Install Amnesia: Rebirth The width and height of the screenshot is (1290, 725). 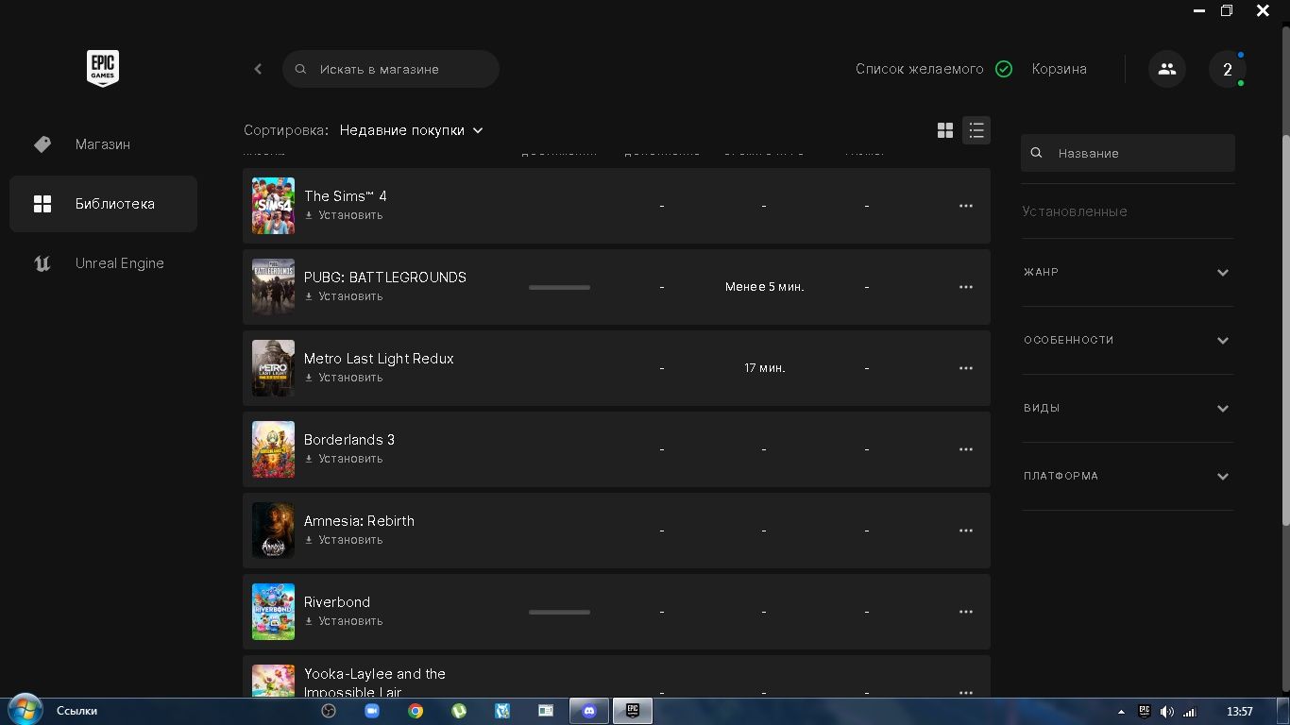point(344,540)
